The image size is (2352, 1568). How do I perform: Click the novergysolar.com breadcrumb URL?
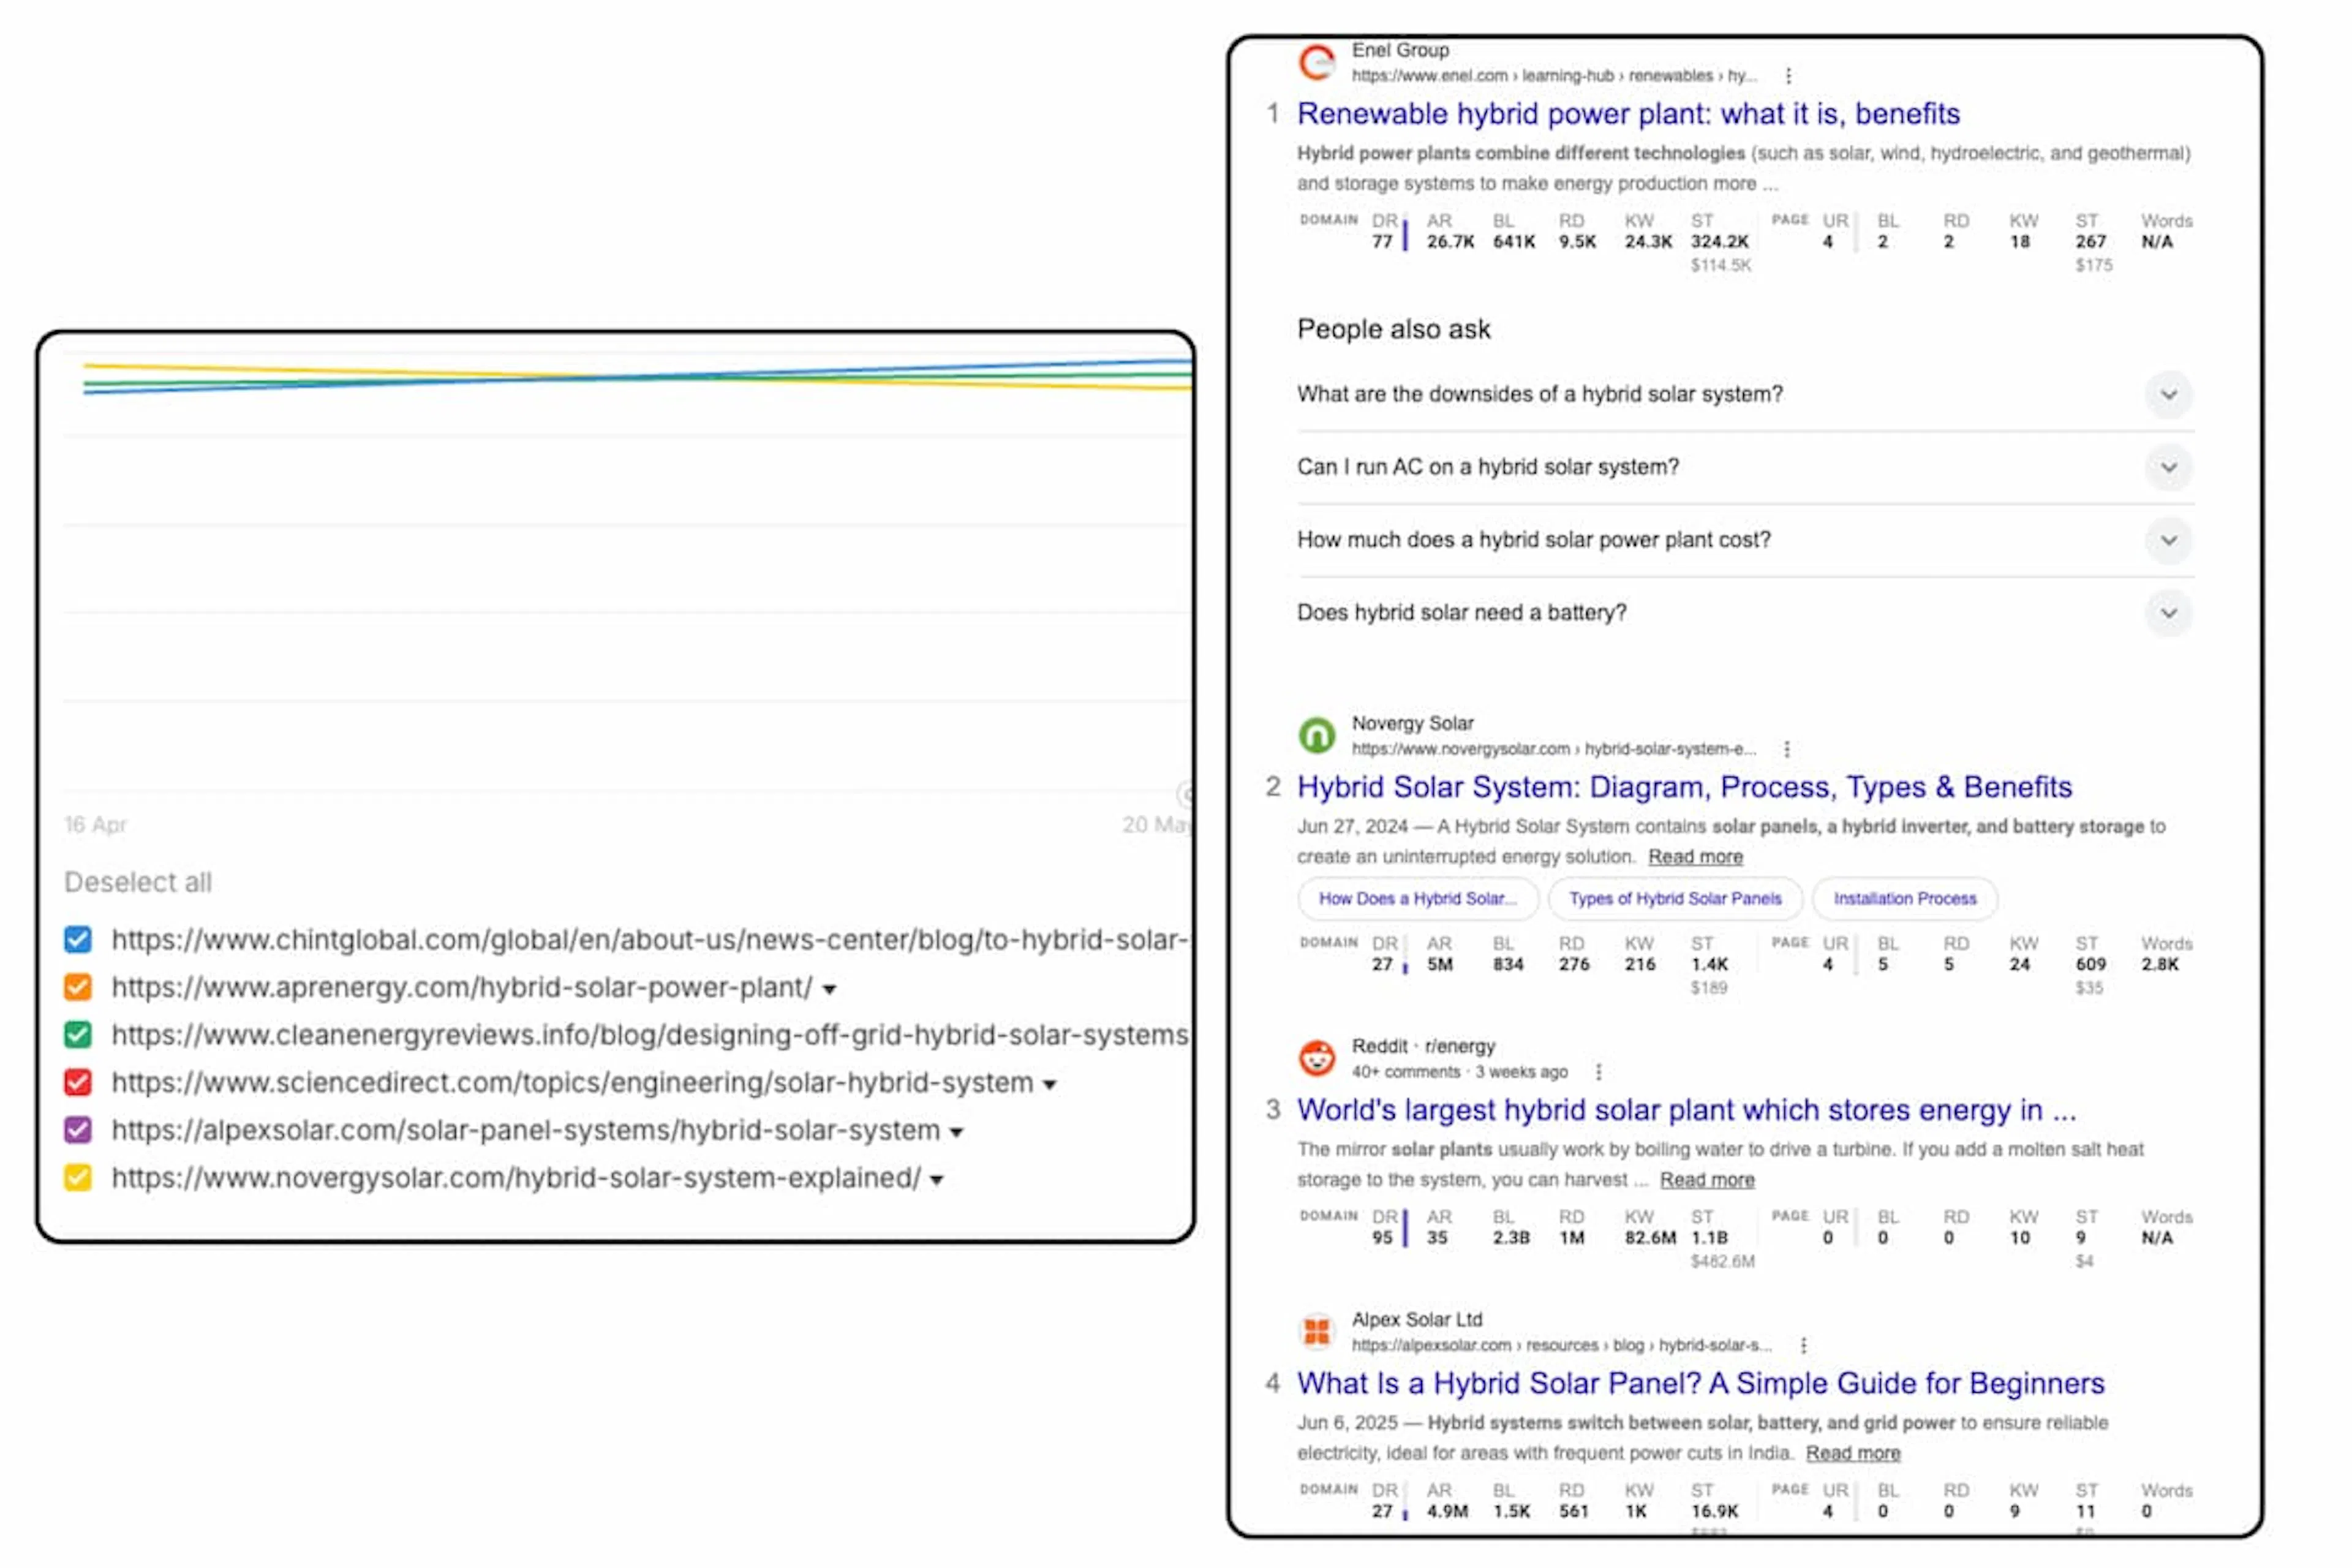tap(1554, 749)
